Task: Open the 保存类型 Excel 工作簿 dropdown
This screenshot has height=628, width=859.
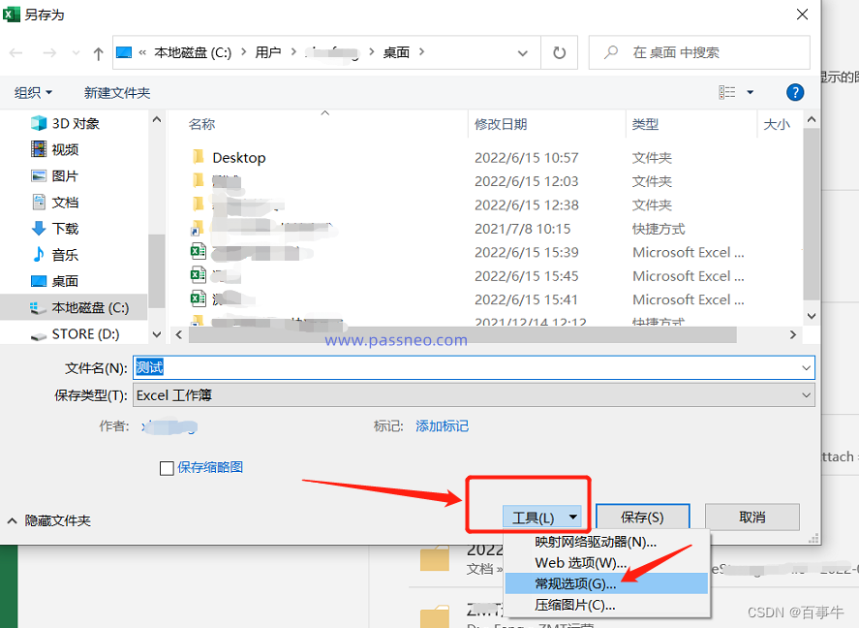Action: [x=474, y=395]
